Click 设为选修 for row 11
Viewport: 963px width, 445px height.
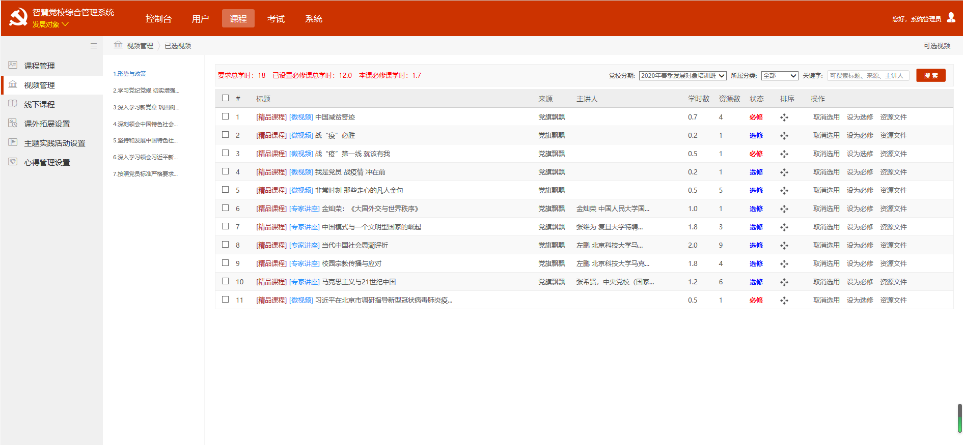[x=860, y=301]
